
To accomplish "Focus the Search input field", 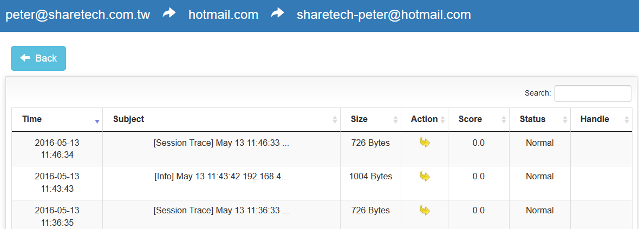I will [x=592, y=93].
